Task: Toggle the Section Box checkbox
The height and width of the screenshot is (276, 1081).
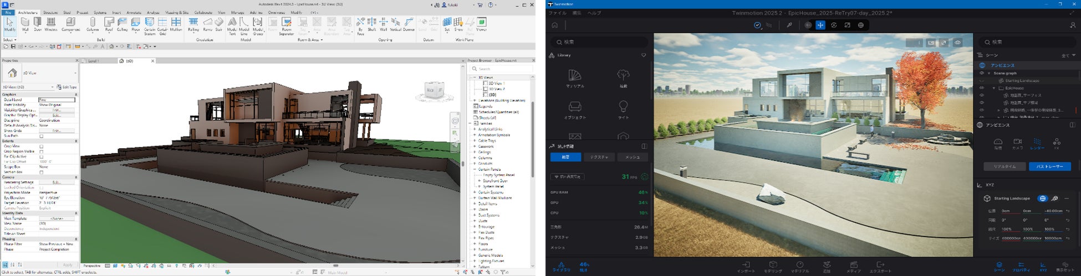Action: (41, 172)
